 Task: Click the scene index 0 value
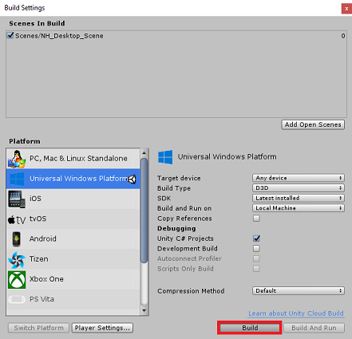click(x=343, y=36)
